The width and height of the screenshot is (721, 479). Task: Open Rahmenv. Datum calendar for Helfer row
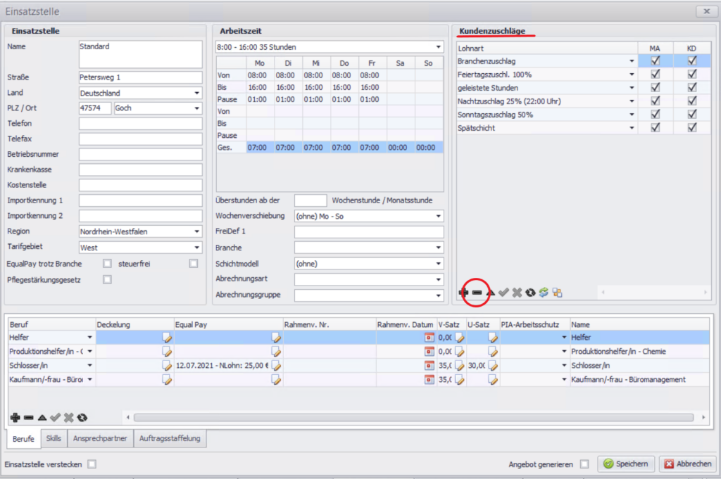point(428,338)
